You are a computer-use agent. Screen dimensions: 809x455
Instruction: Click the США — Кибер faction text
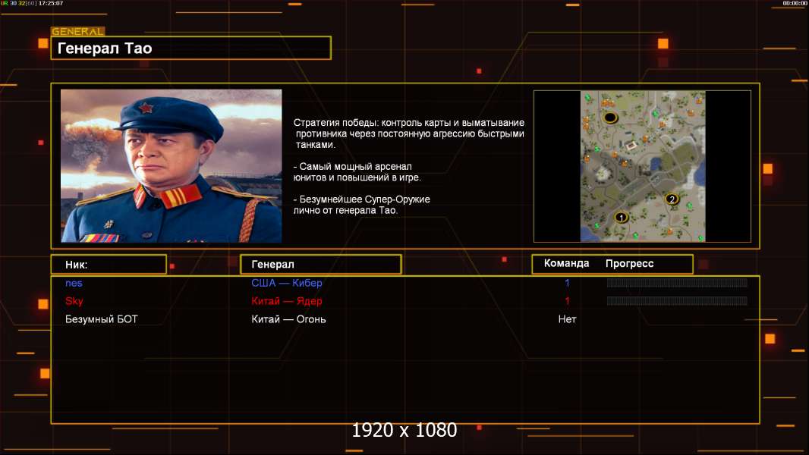287,283
